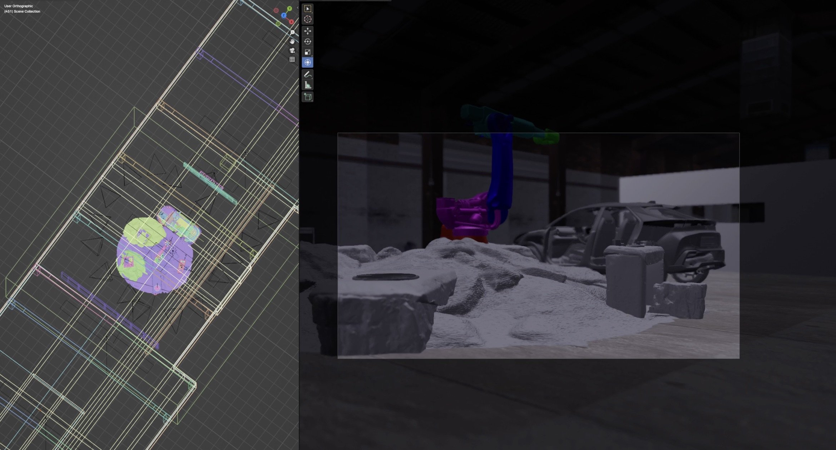Screen dimensions: 836x450
Task: Choose the Measure ruler tool
Action: click(x=307, y=85)
